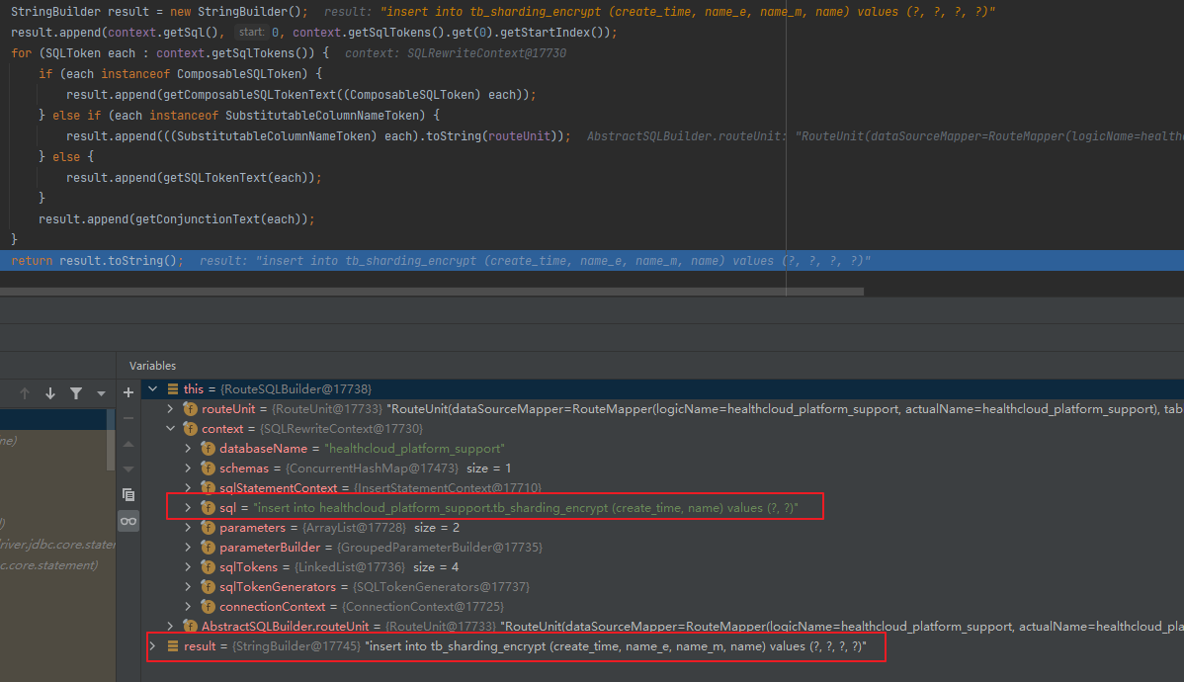Open the dropdown arrow beside the filter icon
The height and width of the screenshot is (682, 1184).
tap(100, 393)
